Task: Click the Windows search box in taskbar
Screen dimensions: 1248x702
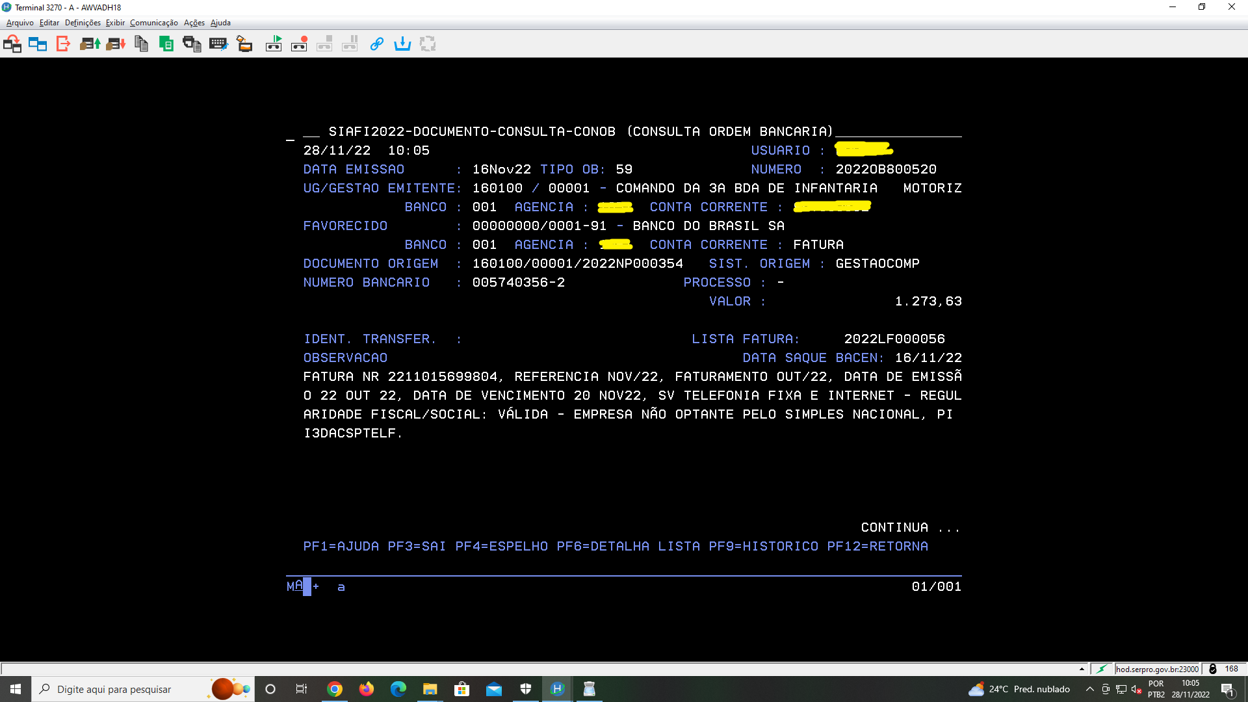Action: coord(114,689)
